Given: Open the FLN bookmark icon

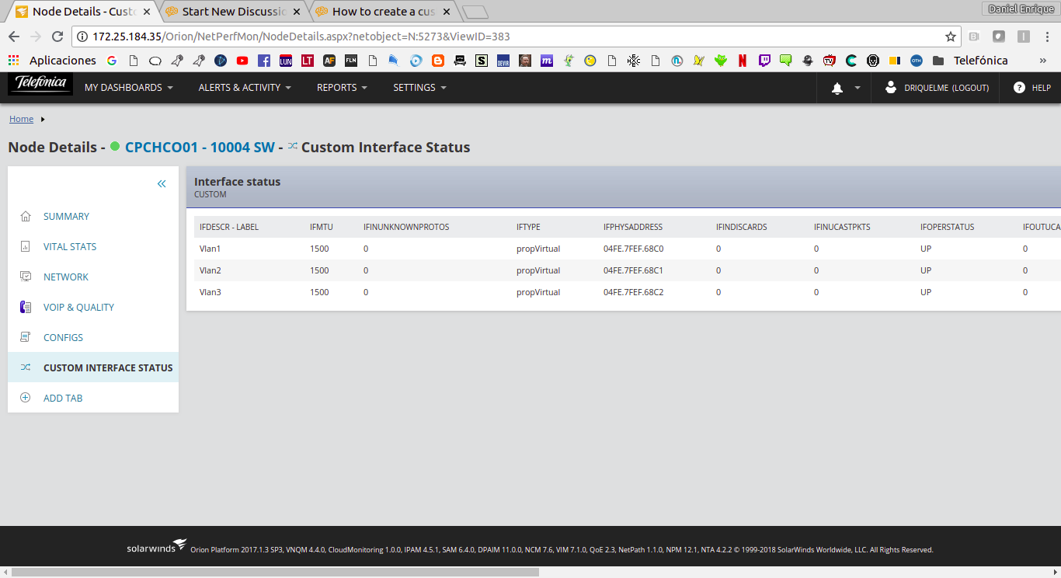Looking at the screenshot, I should (351, 61).
